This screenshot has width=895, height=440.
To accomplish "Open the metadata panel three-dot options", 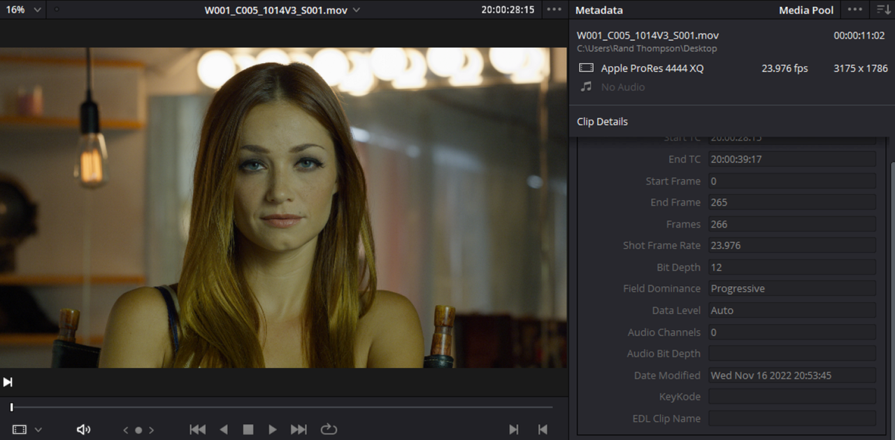I will pyautogui.click(x=854, y=10).
